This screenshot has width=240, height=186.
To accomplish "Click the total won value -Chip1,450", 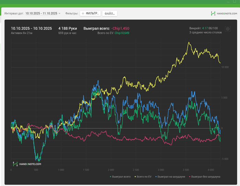I will point(120,28).
